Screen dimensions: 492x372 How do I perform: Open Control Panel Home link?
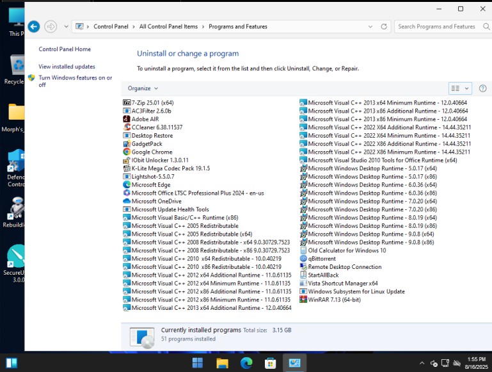pyautogui.click(x=65, y=49)
